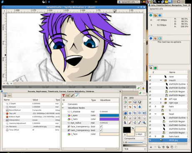Viewport: 192px width, 153px height.
Task: Click the orange Undo arrow icon
Action: 130,107
